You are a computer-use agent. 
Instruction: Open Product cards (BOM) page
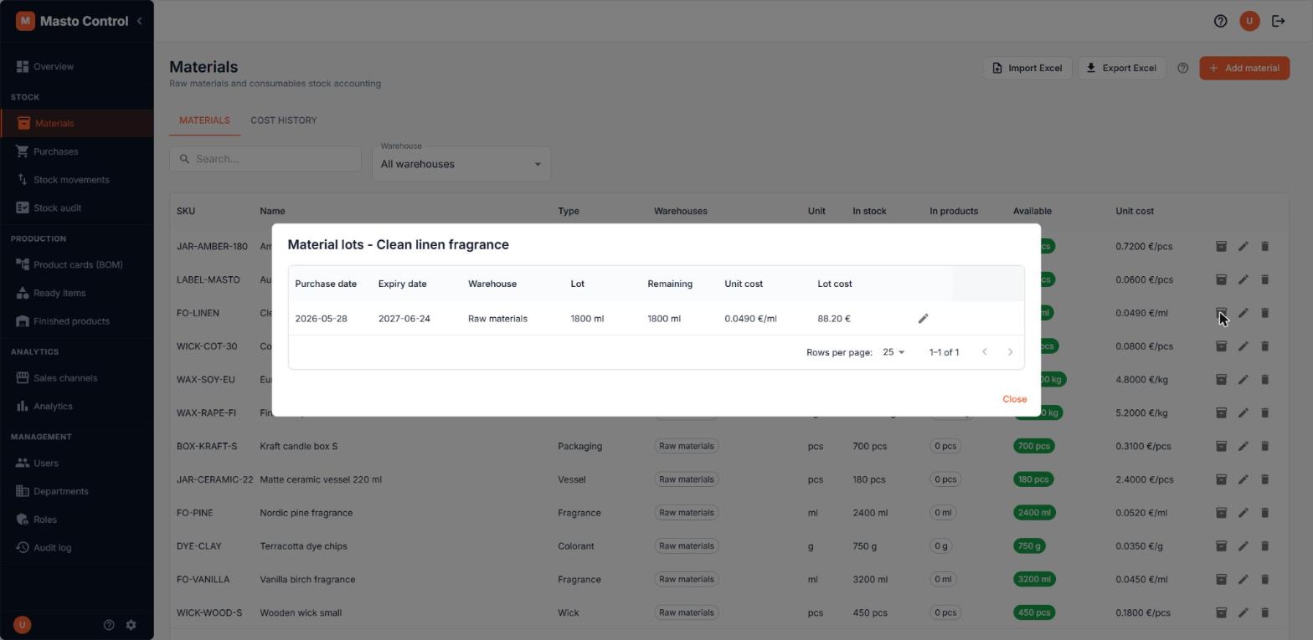coord(76,264)
